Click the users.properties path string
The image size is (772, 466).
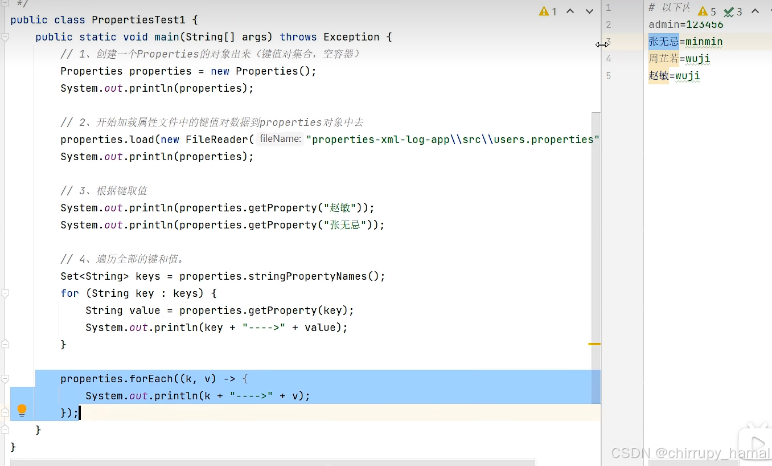click(453, 140)
